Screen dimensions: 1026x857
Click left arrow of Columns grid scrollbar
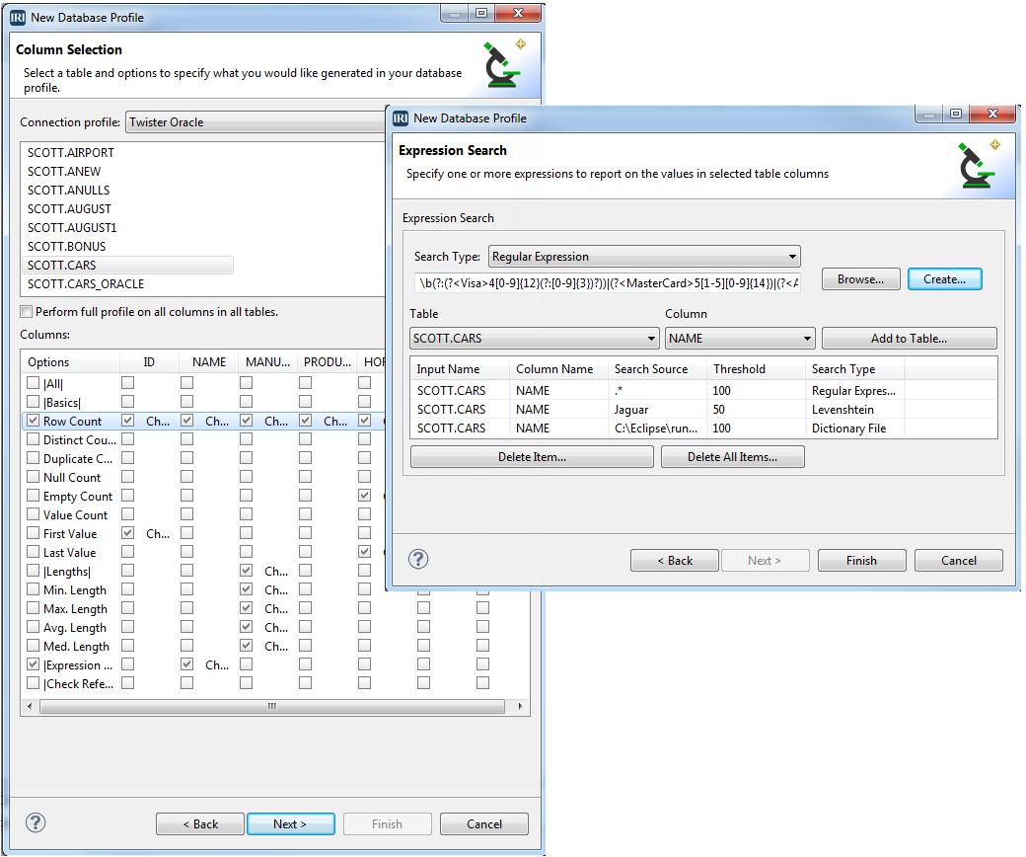[29, 706]
